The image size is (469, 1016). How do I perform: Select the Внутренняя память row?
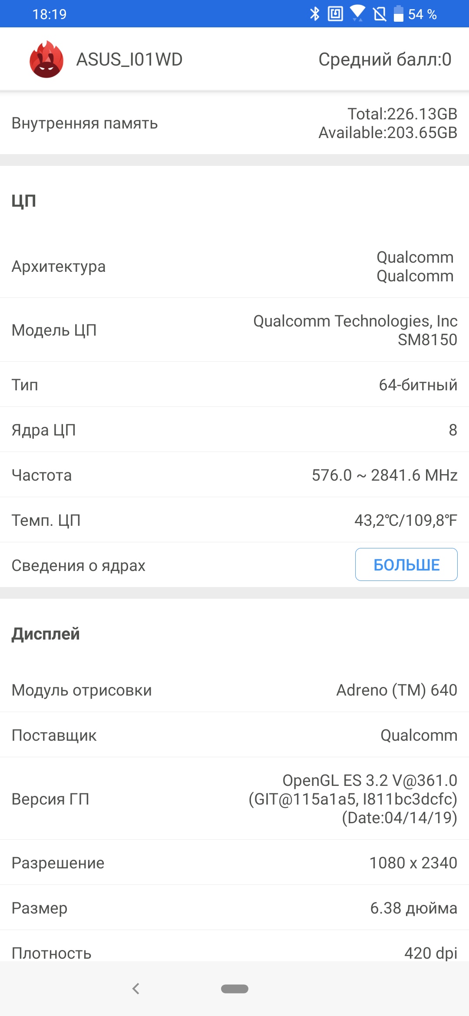pos(234,123)
